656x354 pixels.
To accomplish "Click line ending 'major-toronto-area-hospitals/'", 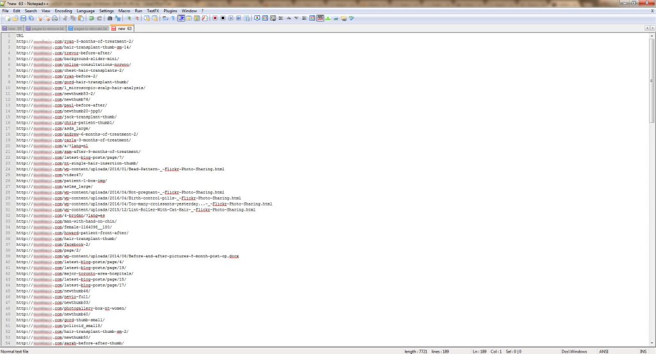I will point(75,274).
